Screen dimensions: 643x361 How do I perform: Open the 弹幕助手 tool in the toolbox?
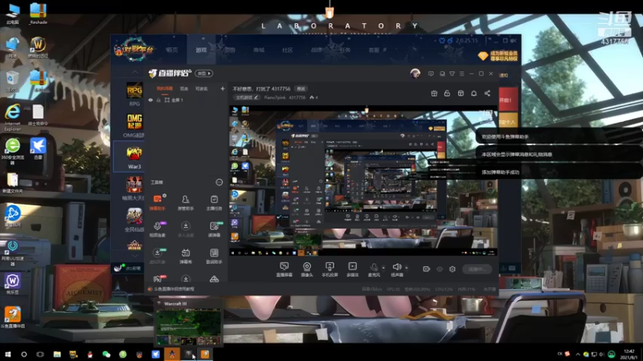point(158,202)
